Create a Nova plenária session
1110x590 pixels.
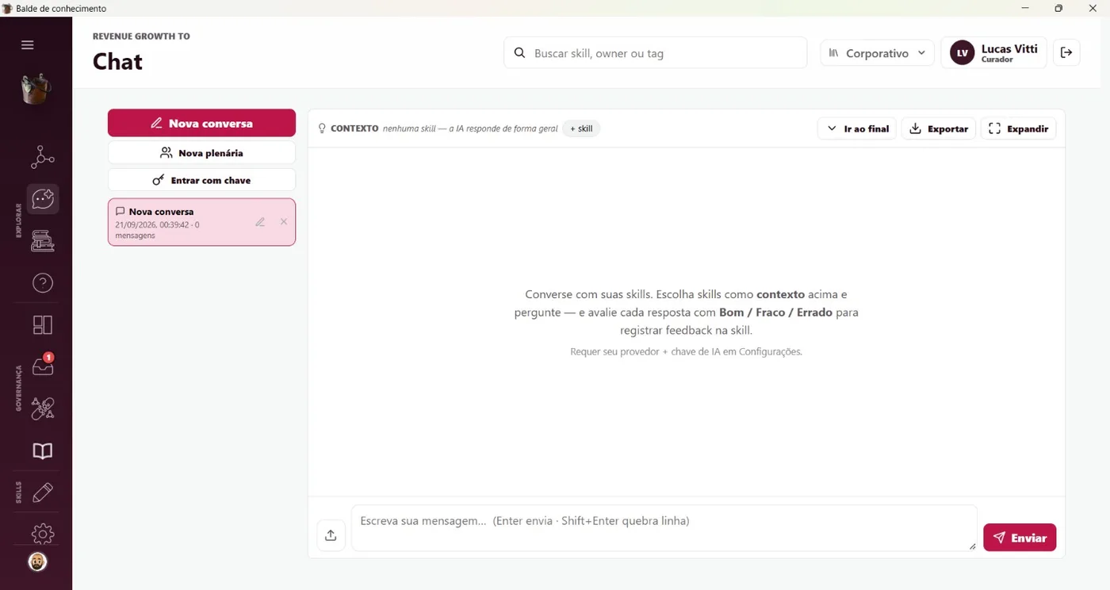point(201,153)
